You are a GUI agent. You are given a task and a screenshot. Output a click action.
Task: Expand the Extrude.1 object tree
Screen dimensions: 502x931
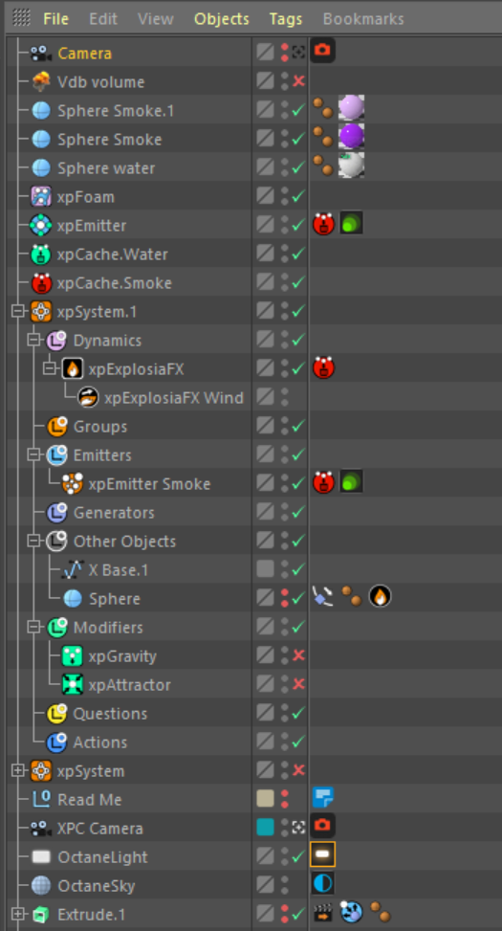tap(18, 915)
